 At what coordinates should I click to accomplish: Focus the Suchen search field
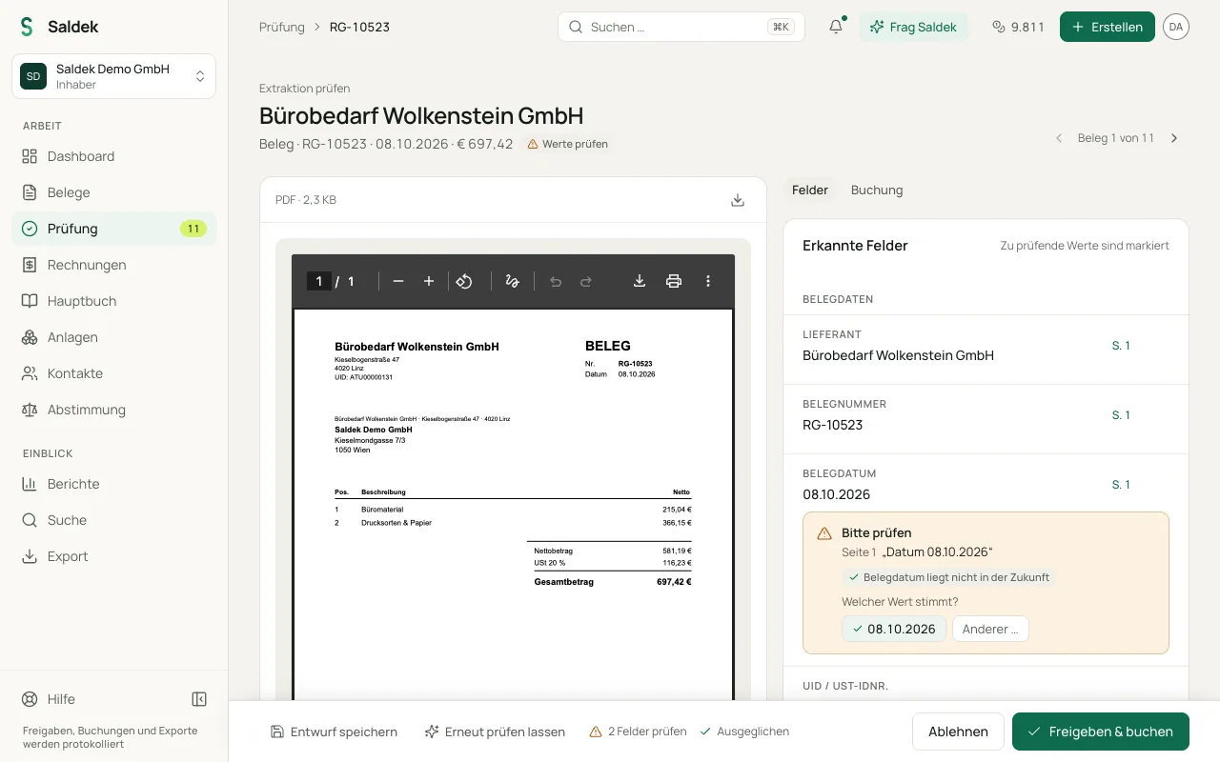coord(681,27)
